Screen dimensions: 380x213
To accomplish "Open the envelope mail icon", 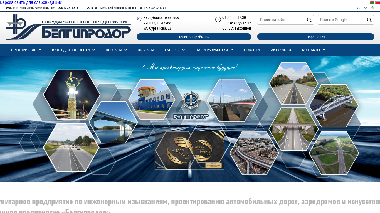I will pyautogui.click(x=358, y=8).
